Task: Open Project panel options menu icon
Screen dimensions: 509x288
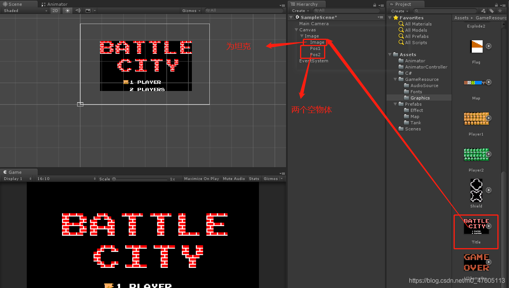Action: pos(503,5)
